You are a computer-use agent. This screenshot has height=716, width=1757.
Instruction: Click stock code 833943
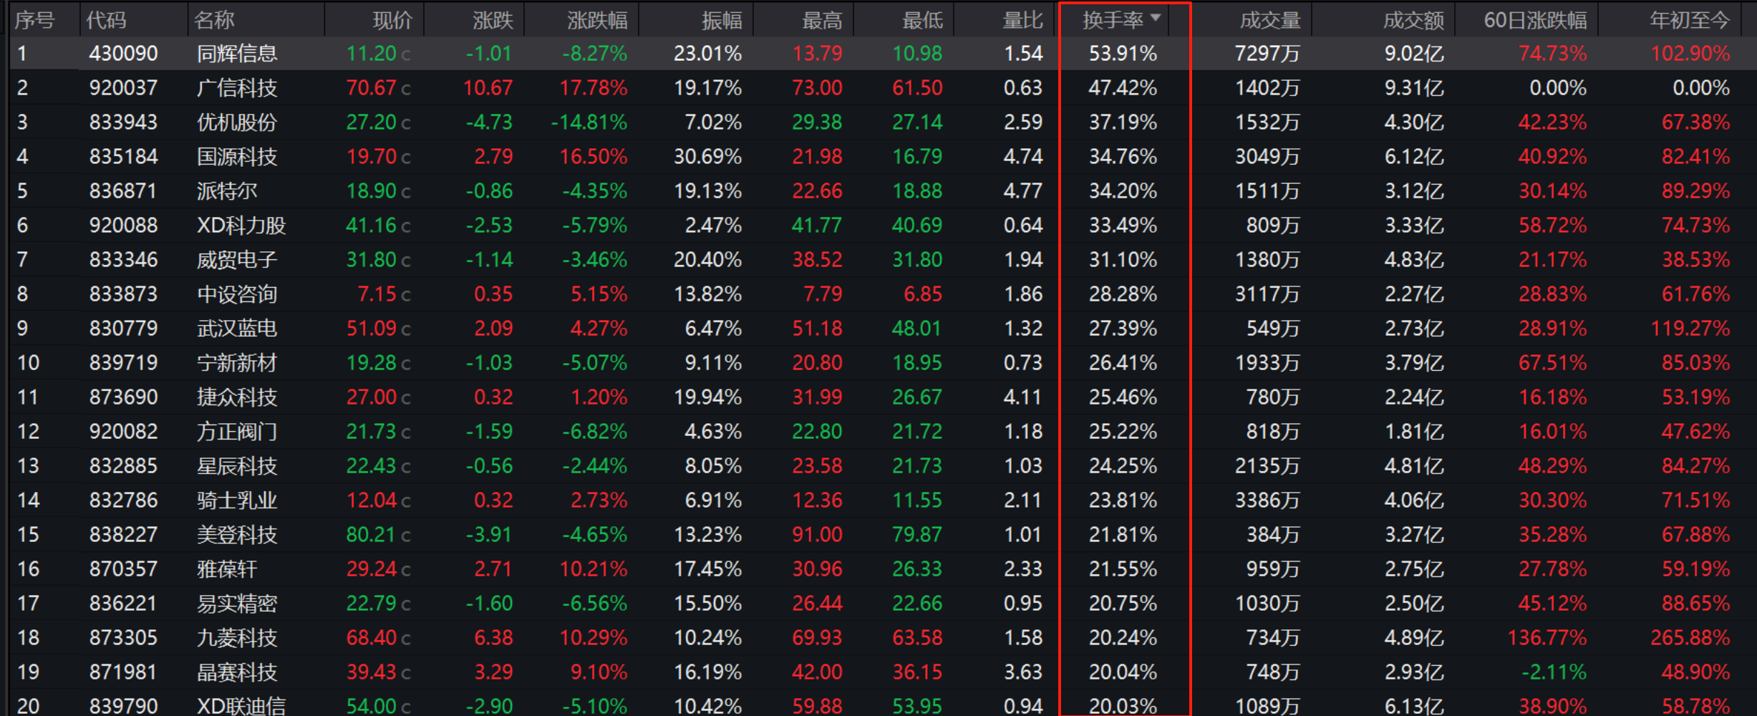pyautogui.click(x=123, y=122)
